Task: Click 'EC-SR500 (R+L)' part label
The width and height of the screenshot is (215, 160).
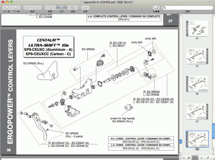Action: click(x=34, y=64)
